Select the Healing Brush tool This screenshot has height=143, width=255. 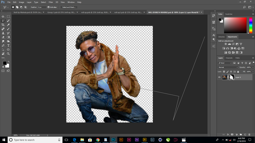click(3, 29)
